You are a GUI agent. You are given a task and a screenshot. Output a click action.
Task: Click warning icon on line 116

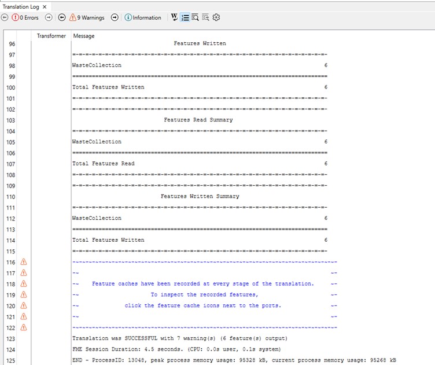pos(24,262)
